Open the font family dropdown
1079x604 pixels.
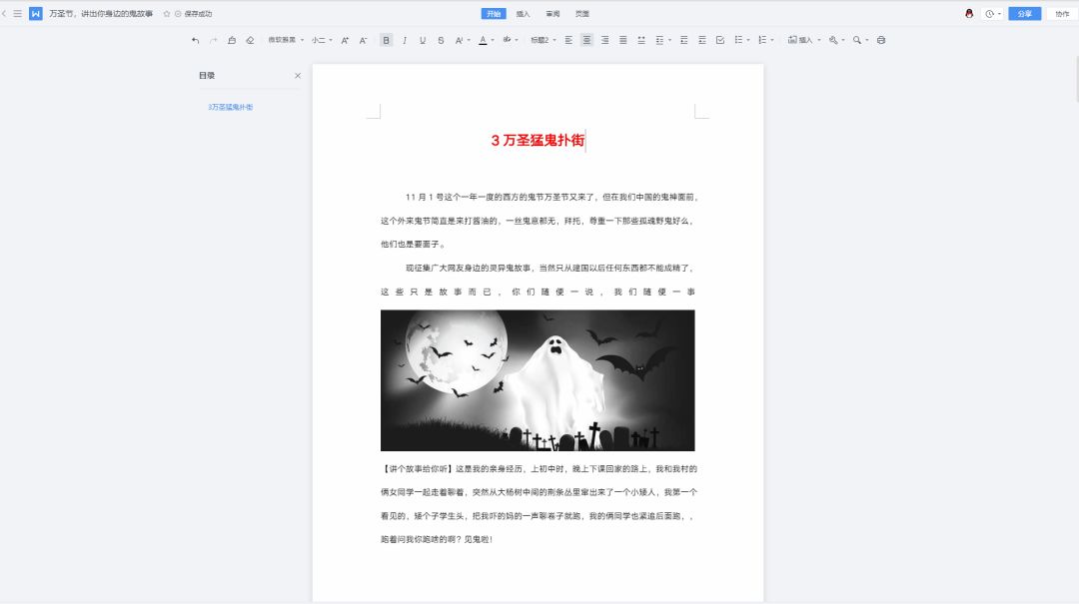(285, 40)
